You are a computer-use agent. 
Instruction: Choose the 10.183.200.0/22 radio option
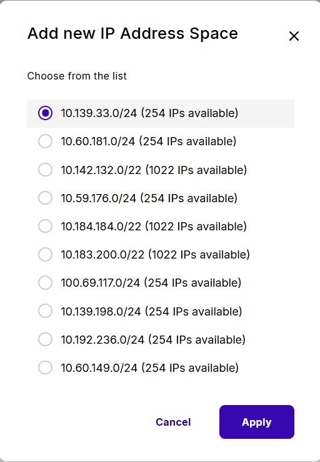coord(45,255)
